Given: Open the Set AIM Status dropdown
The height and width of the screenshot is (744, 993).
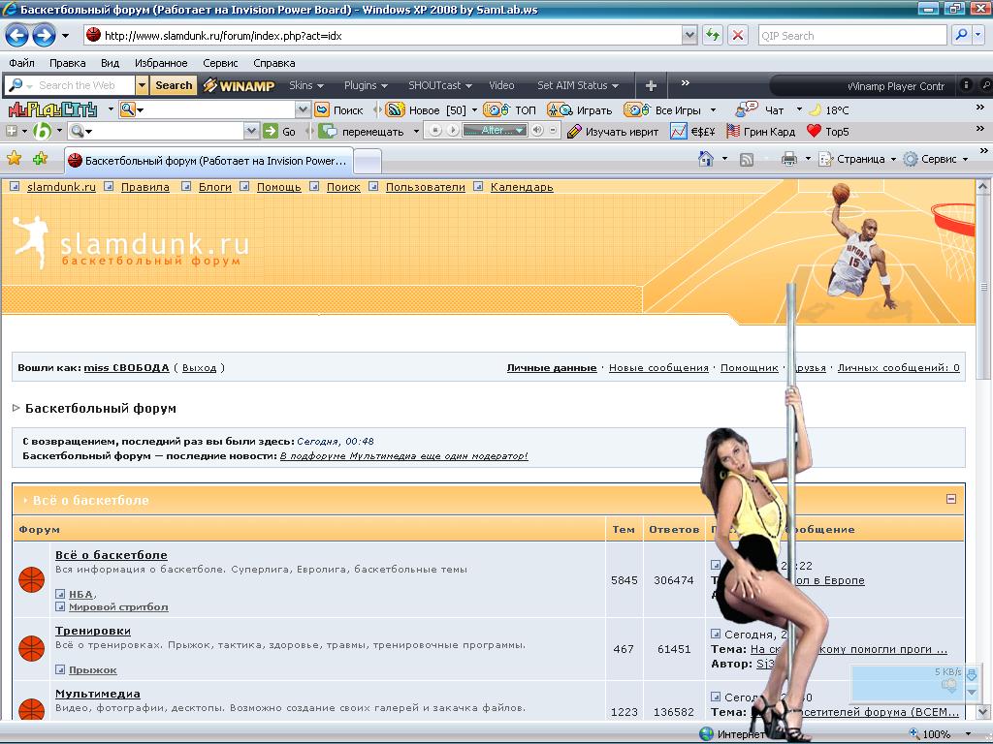Looking at the screenshot, I should [578, 85].
